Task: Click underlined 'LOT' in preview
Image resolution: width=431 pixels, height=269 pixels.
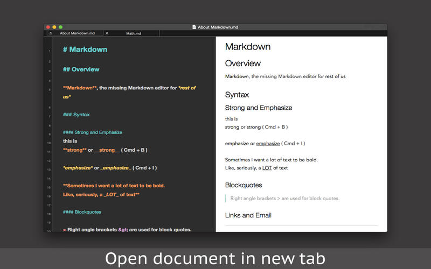Action: pos(267,168)
